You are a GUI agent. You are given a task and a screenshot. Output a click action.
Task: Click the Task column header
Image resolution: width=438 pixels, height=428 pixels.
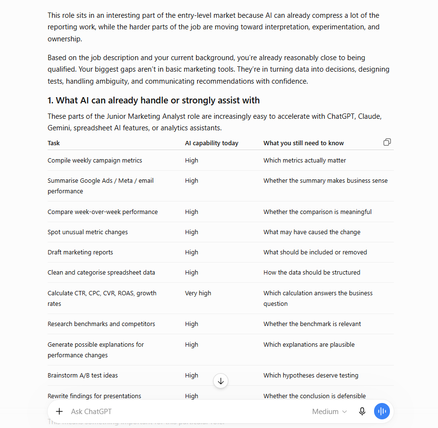tap(54, 143)
